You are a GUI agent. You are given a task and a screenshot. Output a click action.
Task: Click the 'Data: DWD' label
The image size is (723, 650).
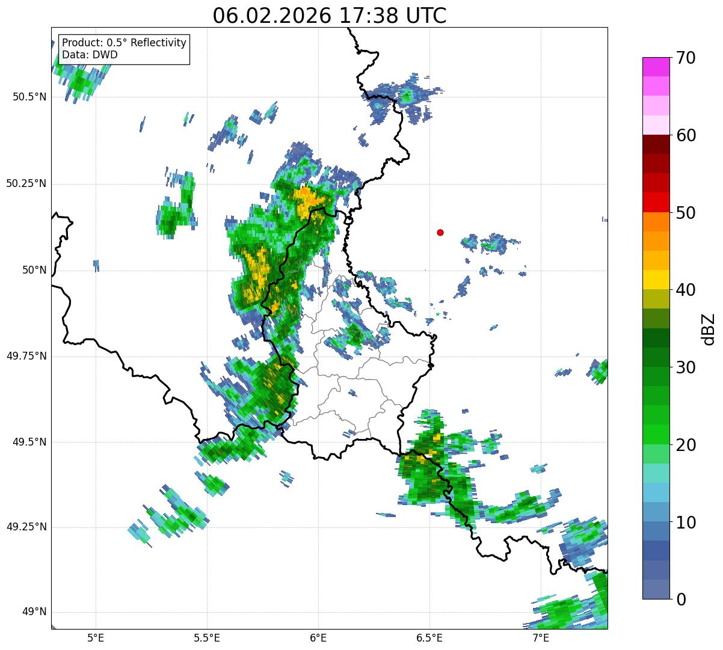(x=90, y=55)
